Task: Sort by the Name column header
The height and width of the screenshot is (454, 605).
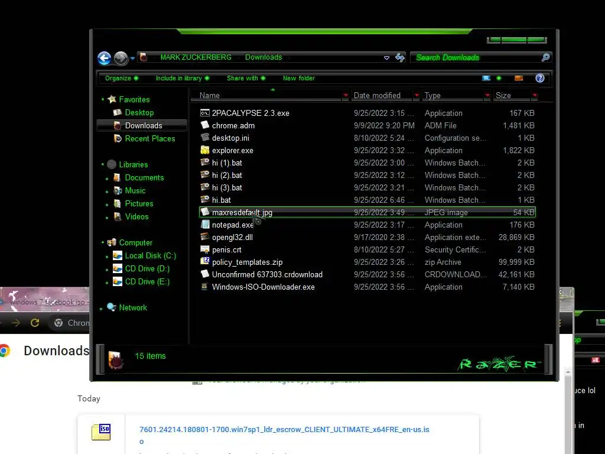Action: [x=266, y=95]
